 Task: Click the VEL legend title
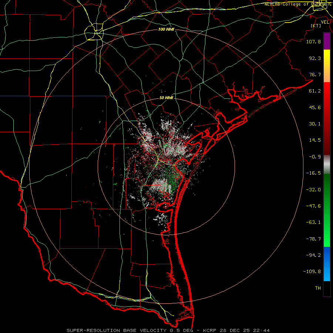(x=325, y=22)
